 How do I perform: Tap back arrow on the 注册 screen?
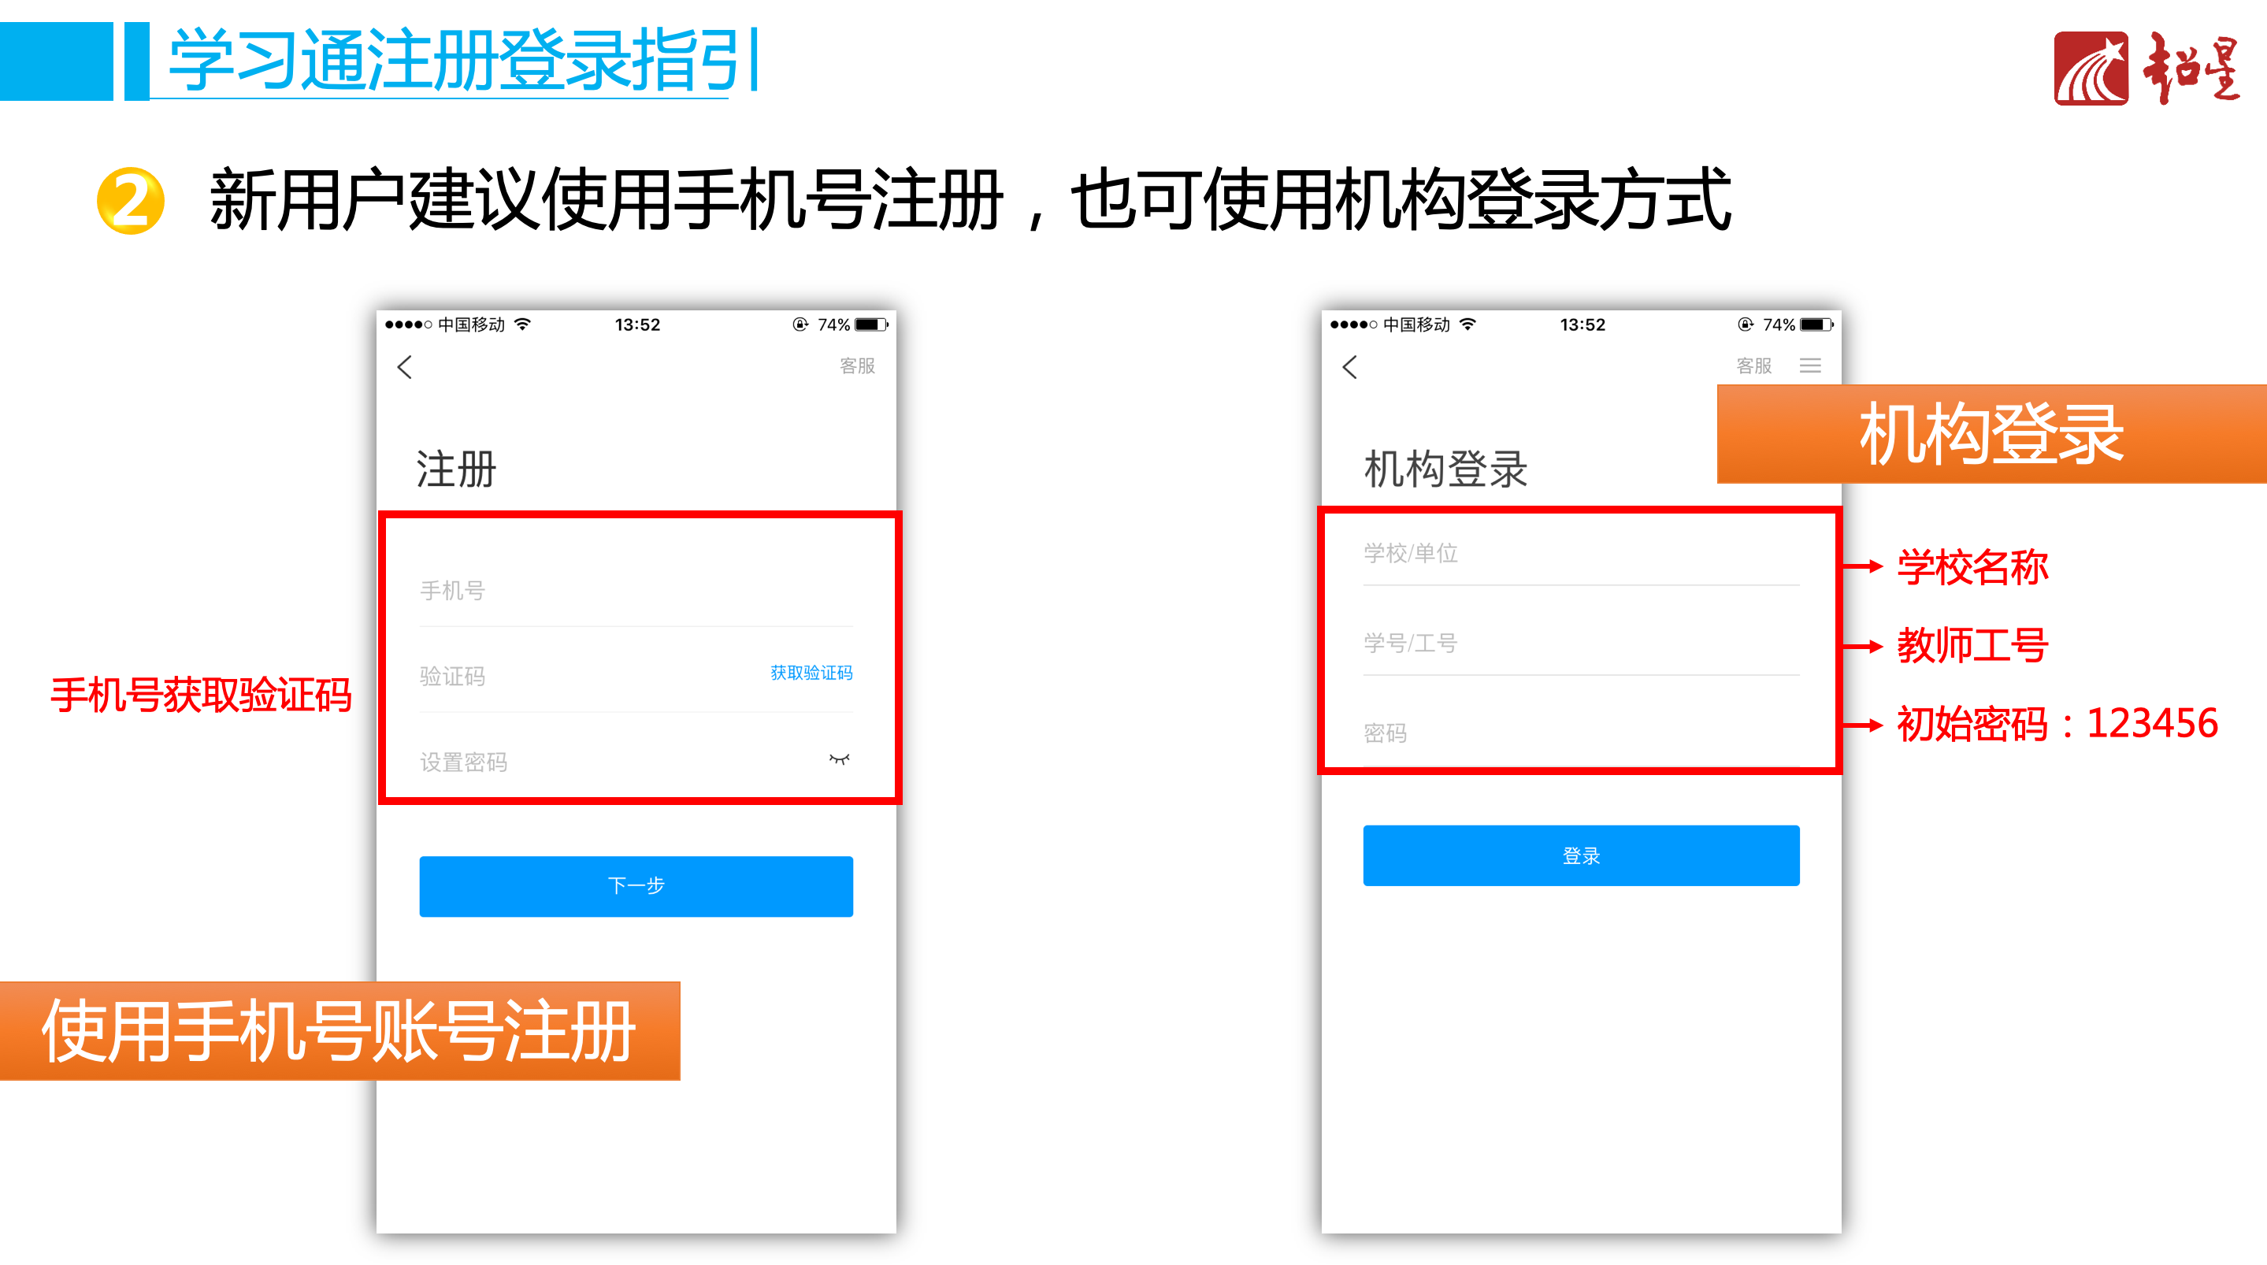[405, 367]
